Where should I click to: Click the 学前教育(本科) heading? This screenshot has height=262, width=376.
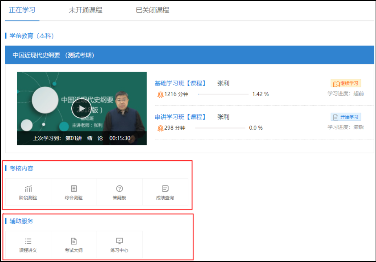pyautogui.click(x=31, y=36)
